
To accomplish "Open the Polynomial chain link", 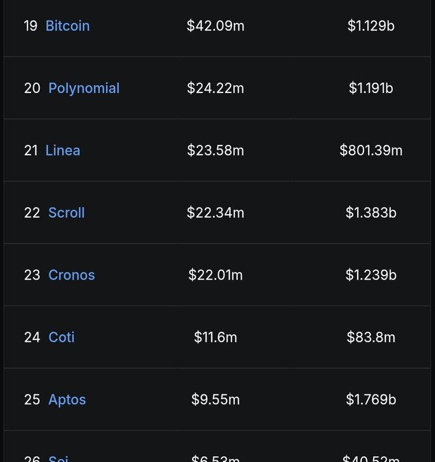I will coord(84,88).
